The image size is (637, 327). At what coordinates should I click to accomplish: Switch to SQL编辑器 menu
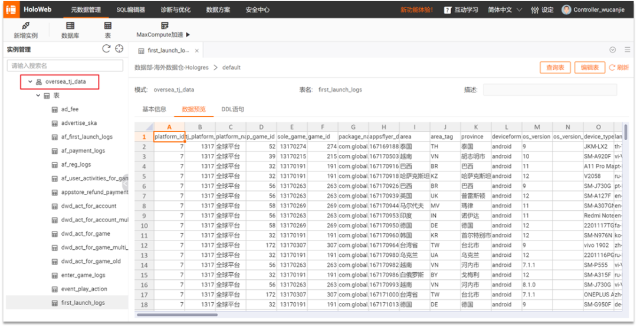click(130, 10)
